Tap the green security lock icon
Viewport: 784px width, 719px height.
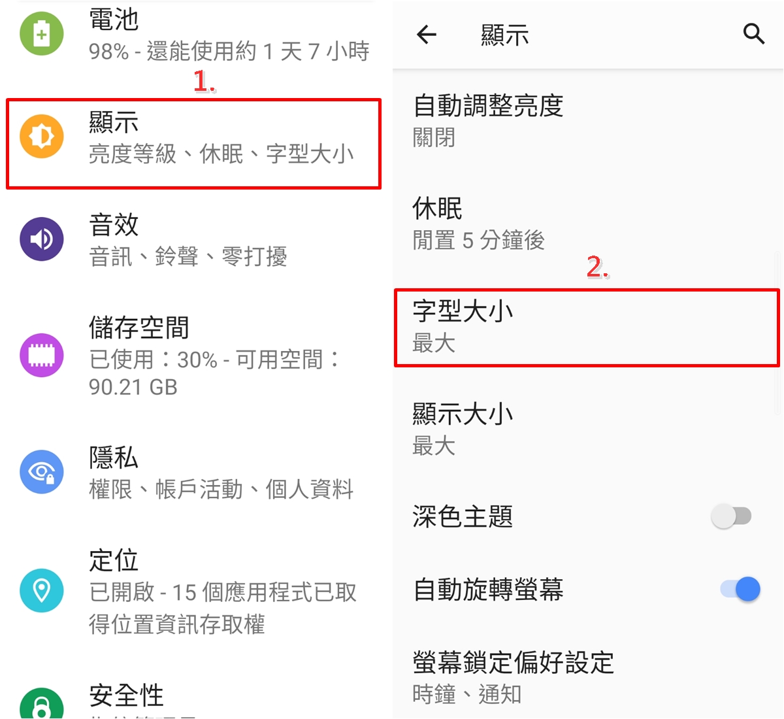[42, 703]
